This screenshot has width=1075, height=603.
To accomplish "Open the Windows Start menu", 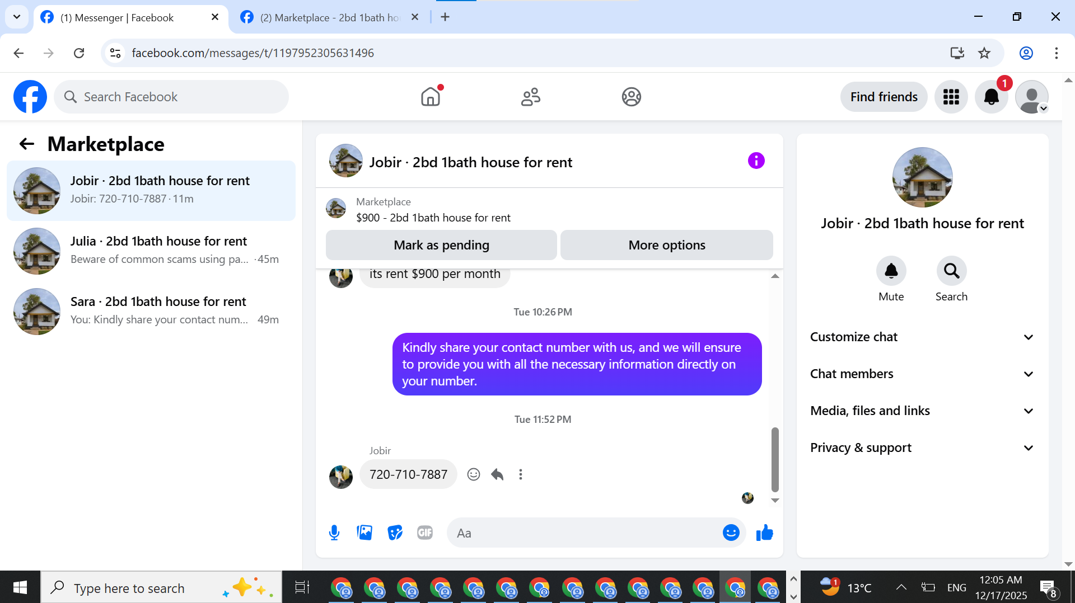I will 20,587.
